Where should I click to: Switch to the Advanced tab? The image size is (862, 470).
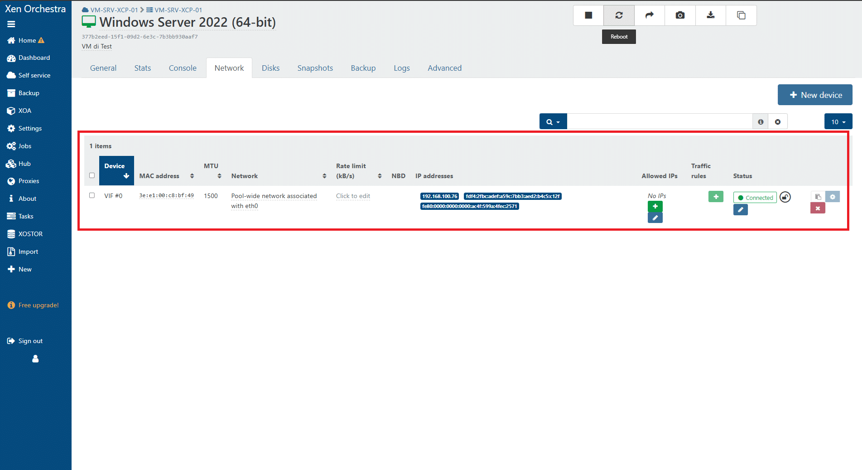[x=445, y=68]
